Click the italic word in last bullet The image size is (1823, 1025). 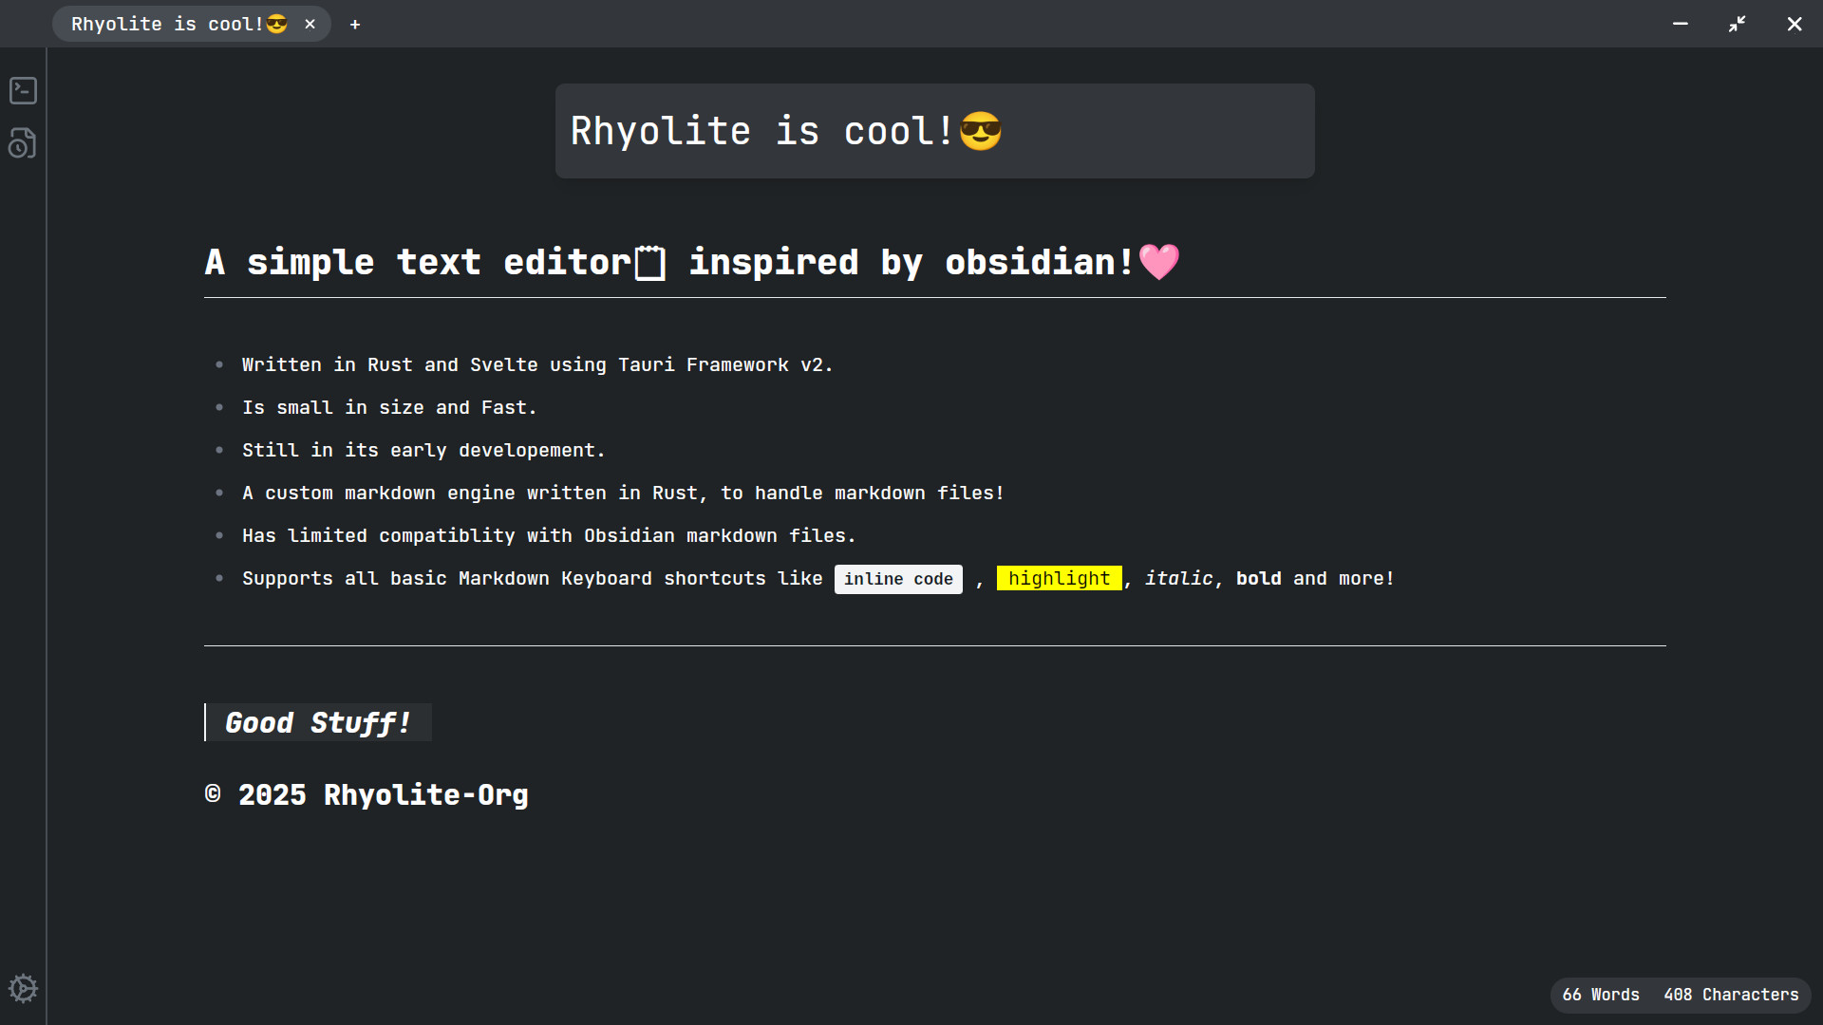tap(1178, 578)
